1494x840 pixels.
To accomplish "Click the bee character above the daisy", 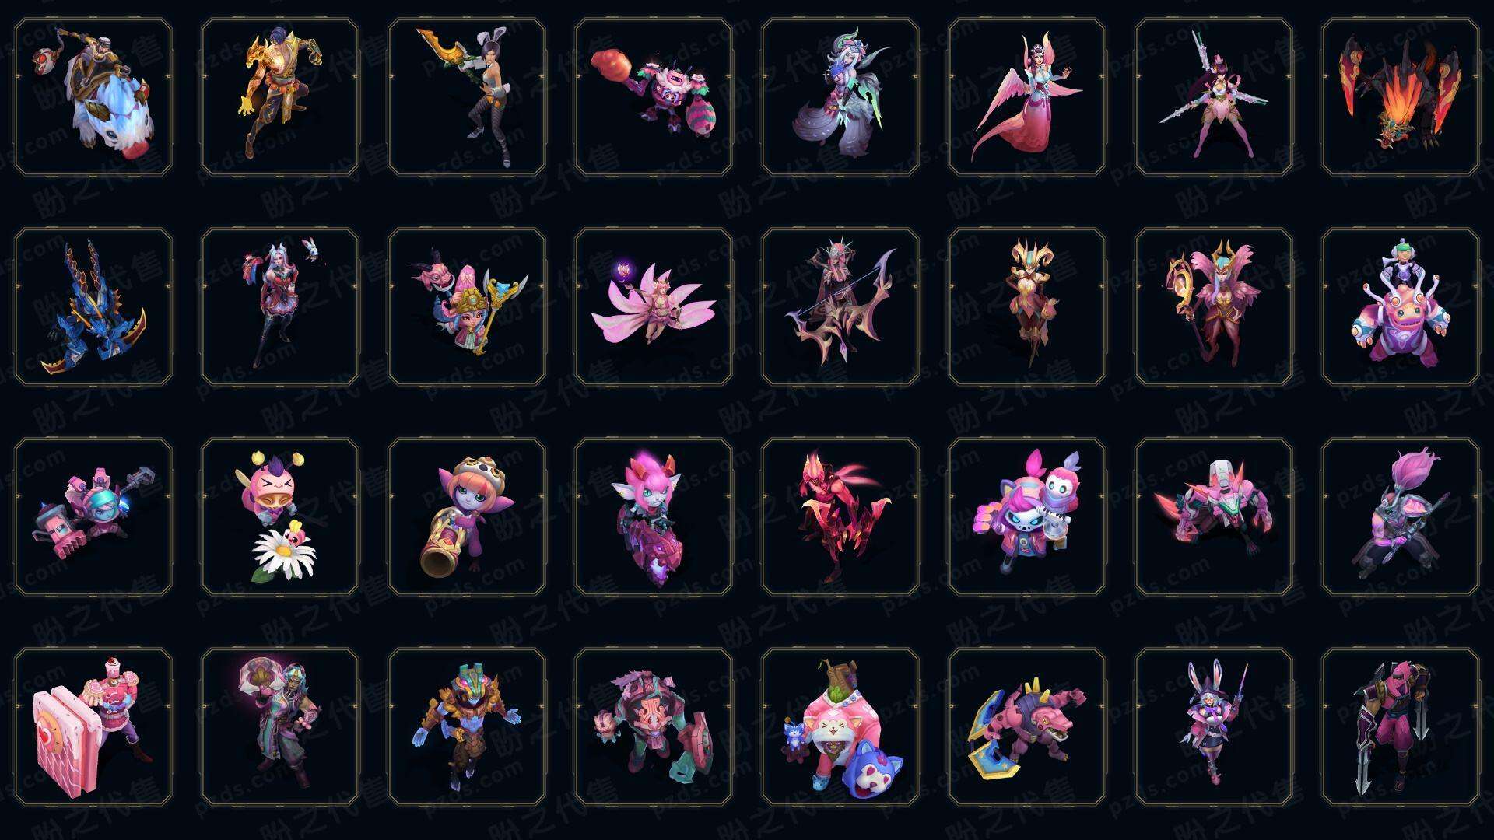I will 280,516.
